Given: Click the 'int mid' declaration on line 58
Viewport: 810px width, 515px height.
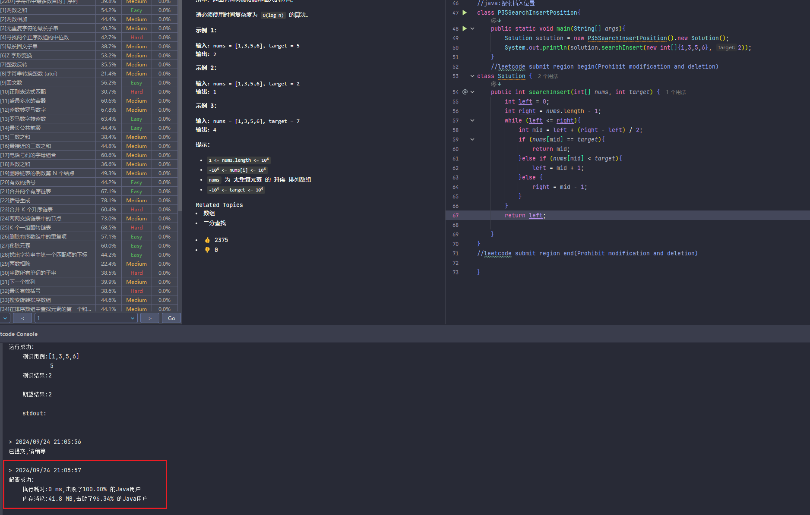Looking at the screenshot, I should point(531,130).
